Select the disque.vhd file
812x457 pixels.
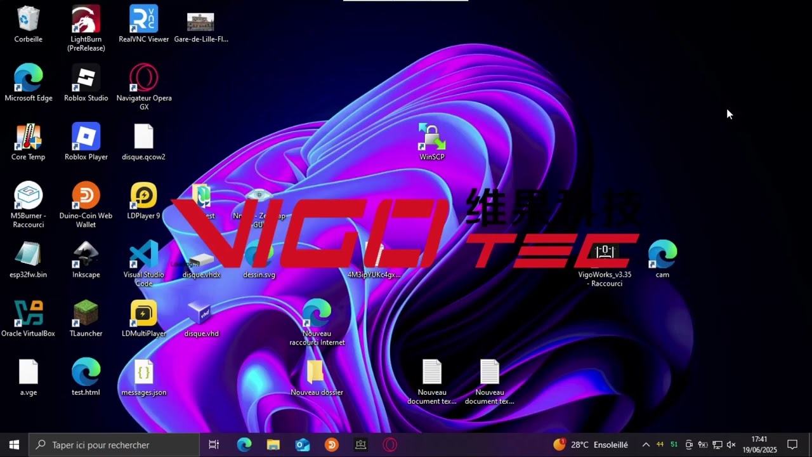201,319
